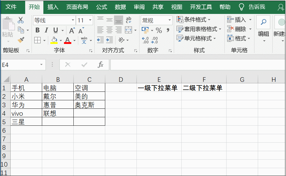
Task: Align text to middle of cell
Action: tap(109, 20)
